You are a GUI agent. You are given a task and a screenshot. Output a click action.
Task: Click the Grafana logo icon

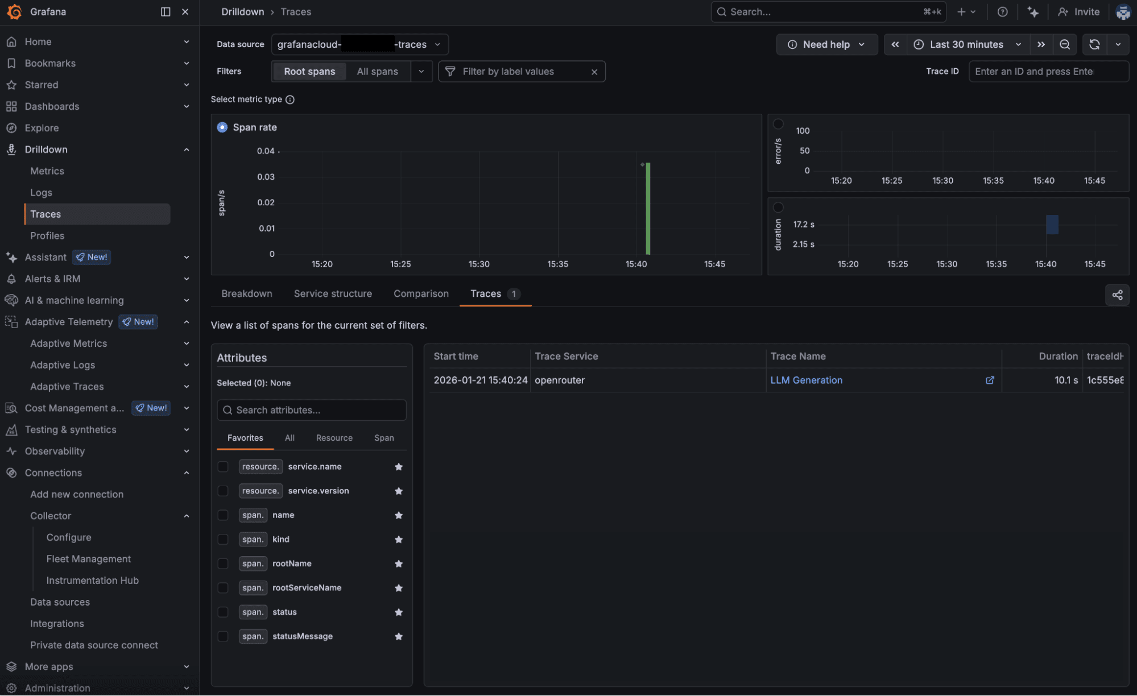point(14,11)
